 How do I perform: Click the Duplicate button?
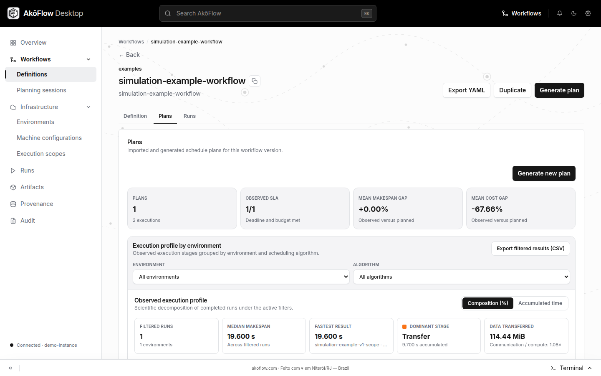coord(513,90)
